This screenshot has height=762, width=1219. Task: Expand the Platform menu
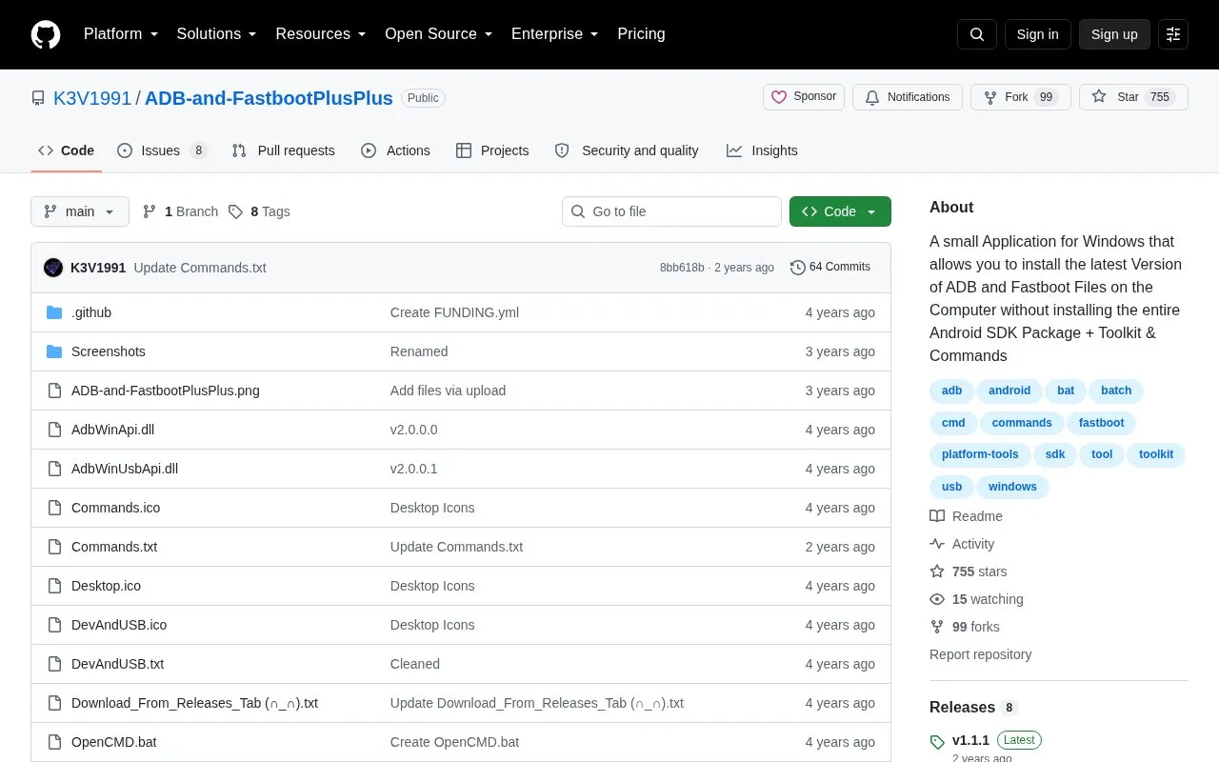coord(121,34)
